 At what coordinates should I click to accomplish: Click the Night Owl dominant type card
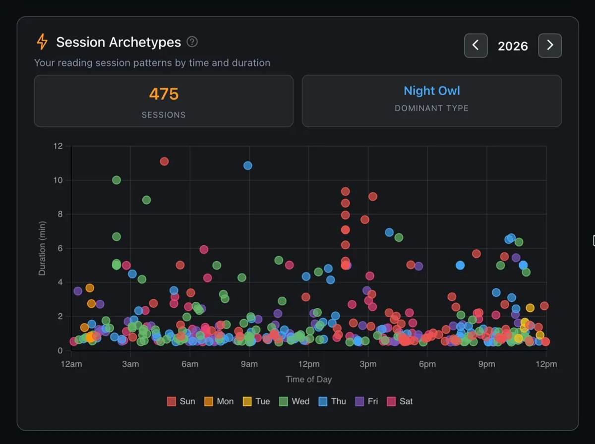(x=432, y=101)
